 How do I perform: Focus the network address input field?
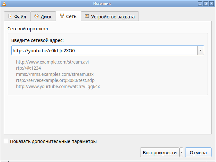(x=104, y=51)
